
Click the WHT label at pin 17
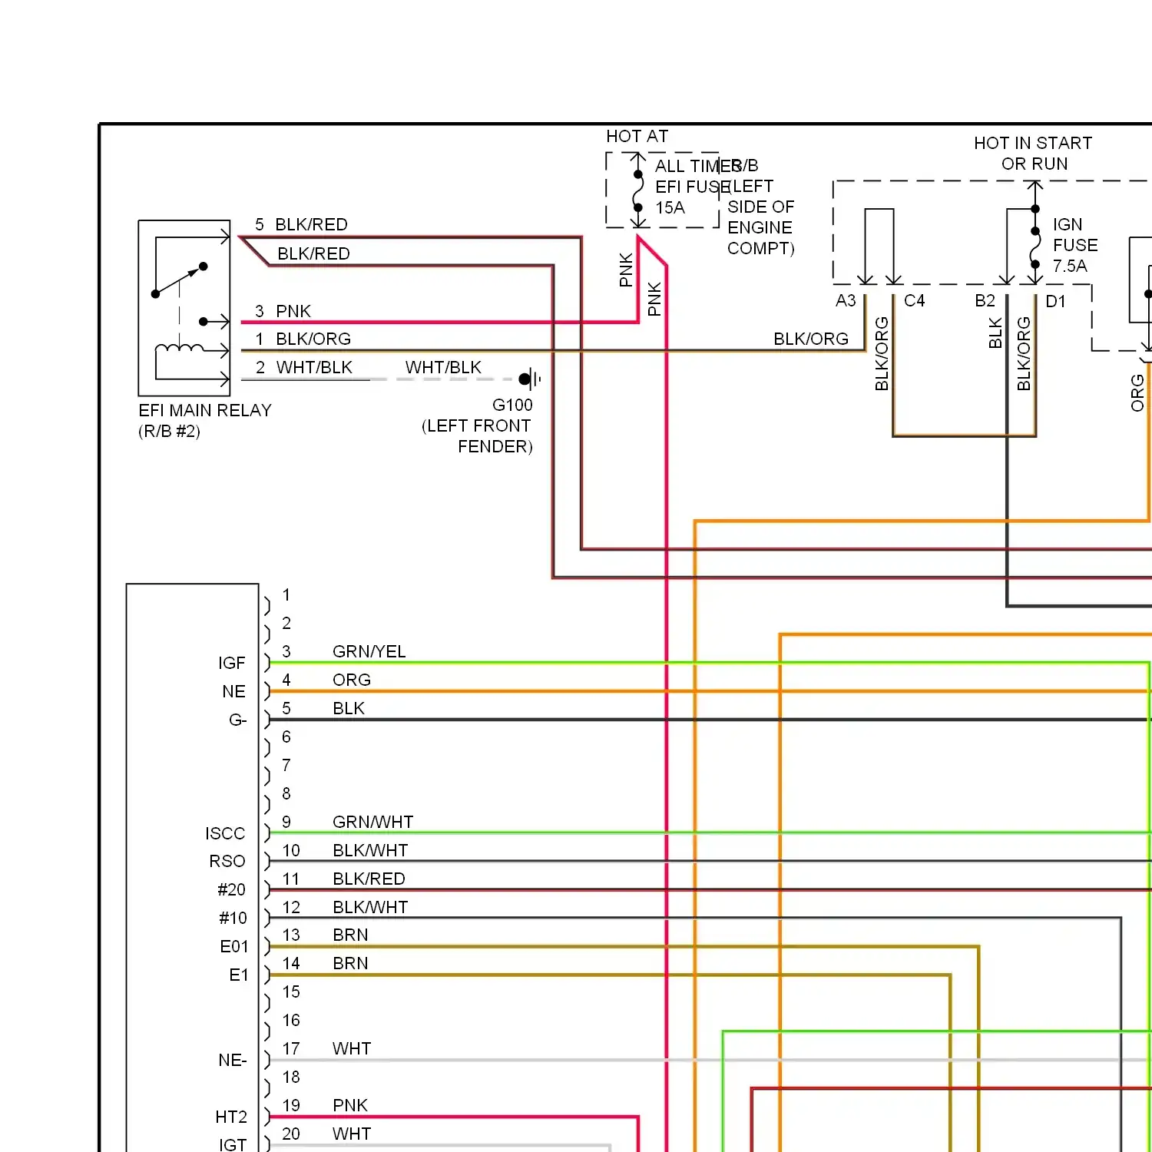tap(352, 1048)
